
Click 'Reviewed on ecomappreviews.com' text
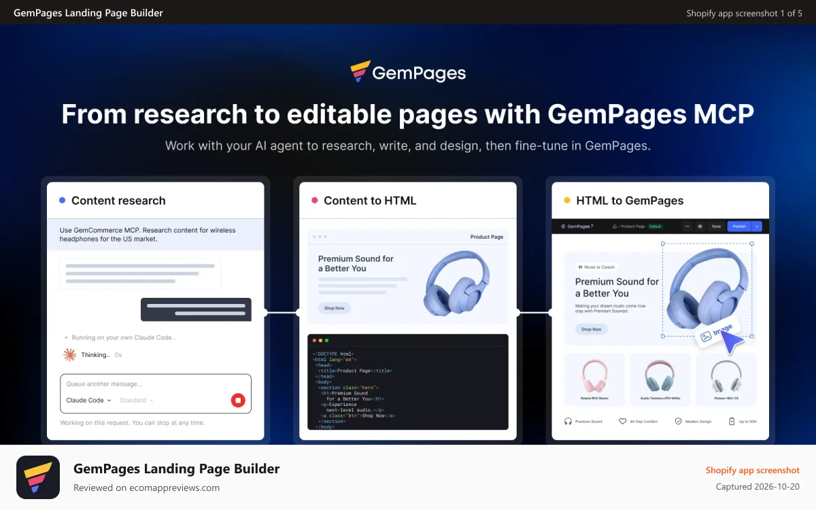pyautogui.click(x=147, y=488)
